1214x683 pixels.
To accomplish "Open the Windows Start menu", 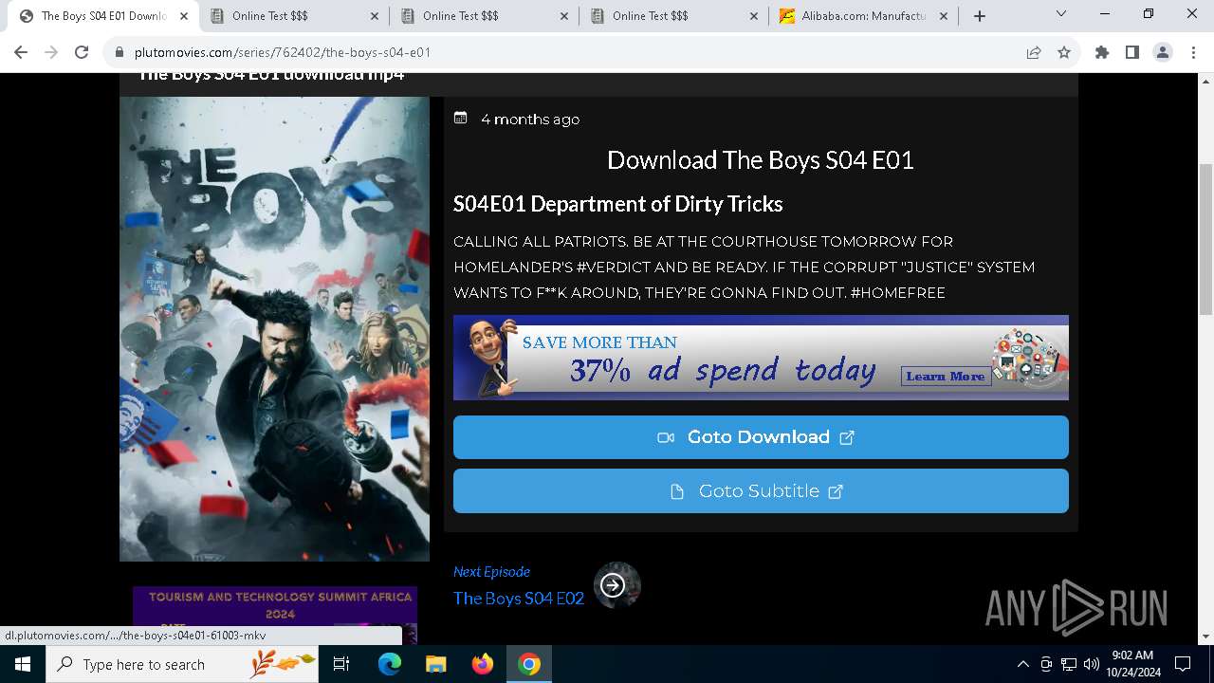I will tap(23, 664).
